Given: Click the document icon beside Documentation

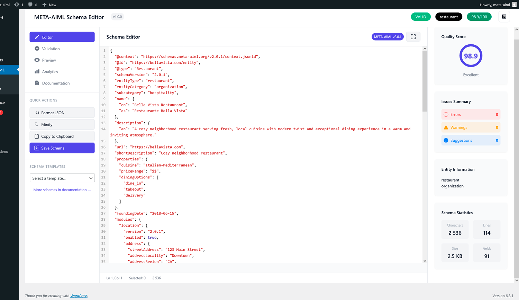Looking at the screenshot, I should click(37, 83).
